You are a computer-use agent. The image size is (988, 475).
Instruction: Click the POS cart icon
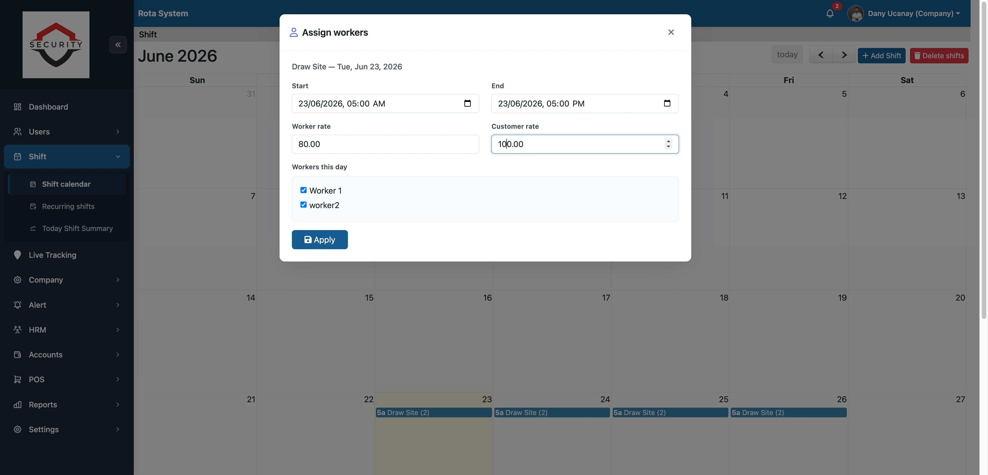pos(17,380)
